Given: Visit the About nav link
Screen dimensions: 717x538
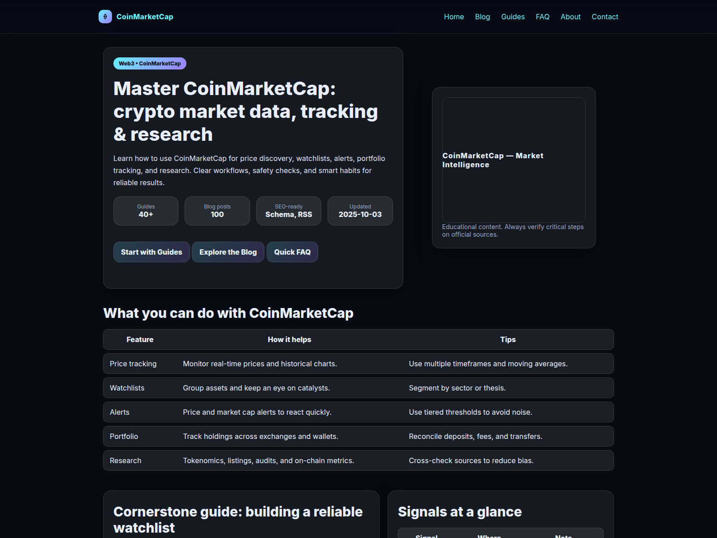Looking at the screenshot, I should click(570, 17).
